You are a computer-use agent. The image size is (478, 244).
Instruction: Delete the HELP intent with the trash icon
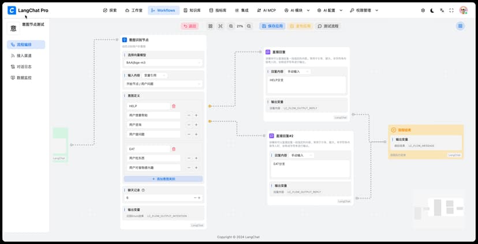[174, 106]
